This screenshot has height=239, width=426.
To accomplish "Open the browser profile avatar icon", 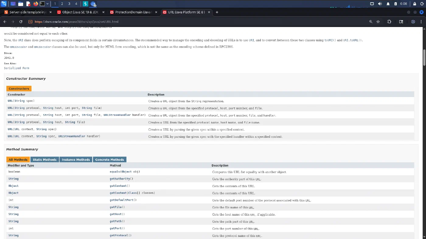I will click(x=413, y=22).
